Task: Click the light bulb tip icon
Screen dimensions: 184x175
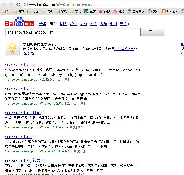Action: tap(12, 49)
